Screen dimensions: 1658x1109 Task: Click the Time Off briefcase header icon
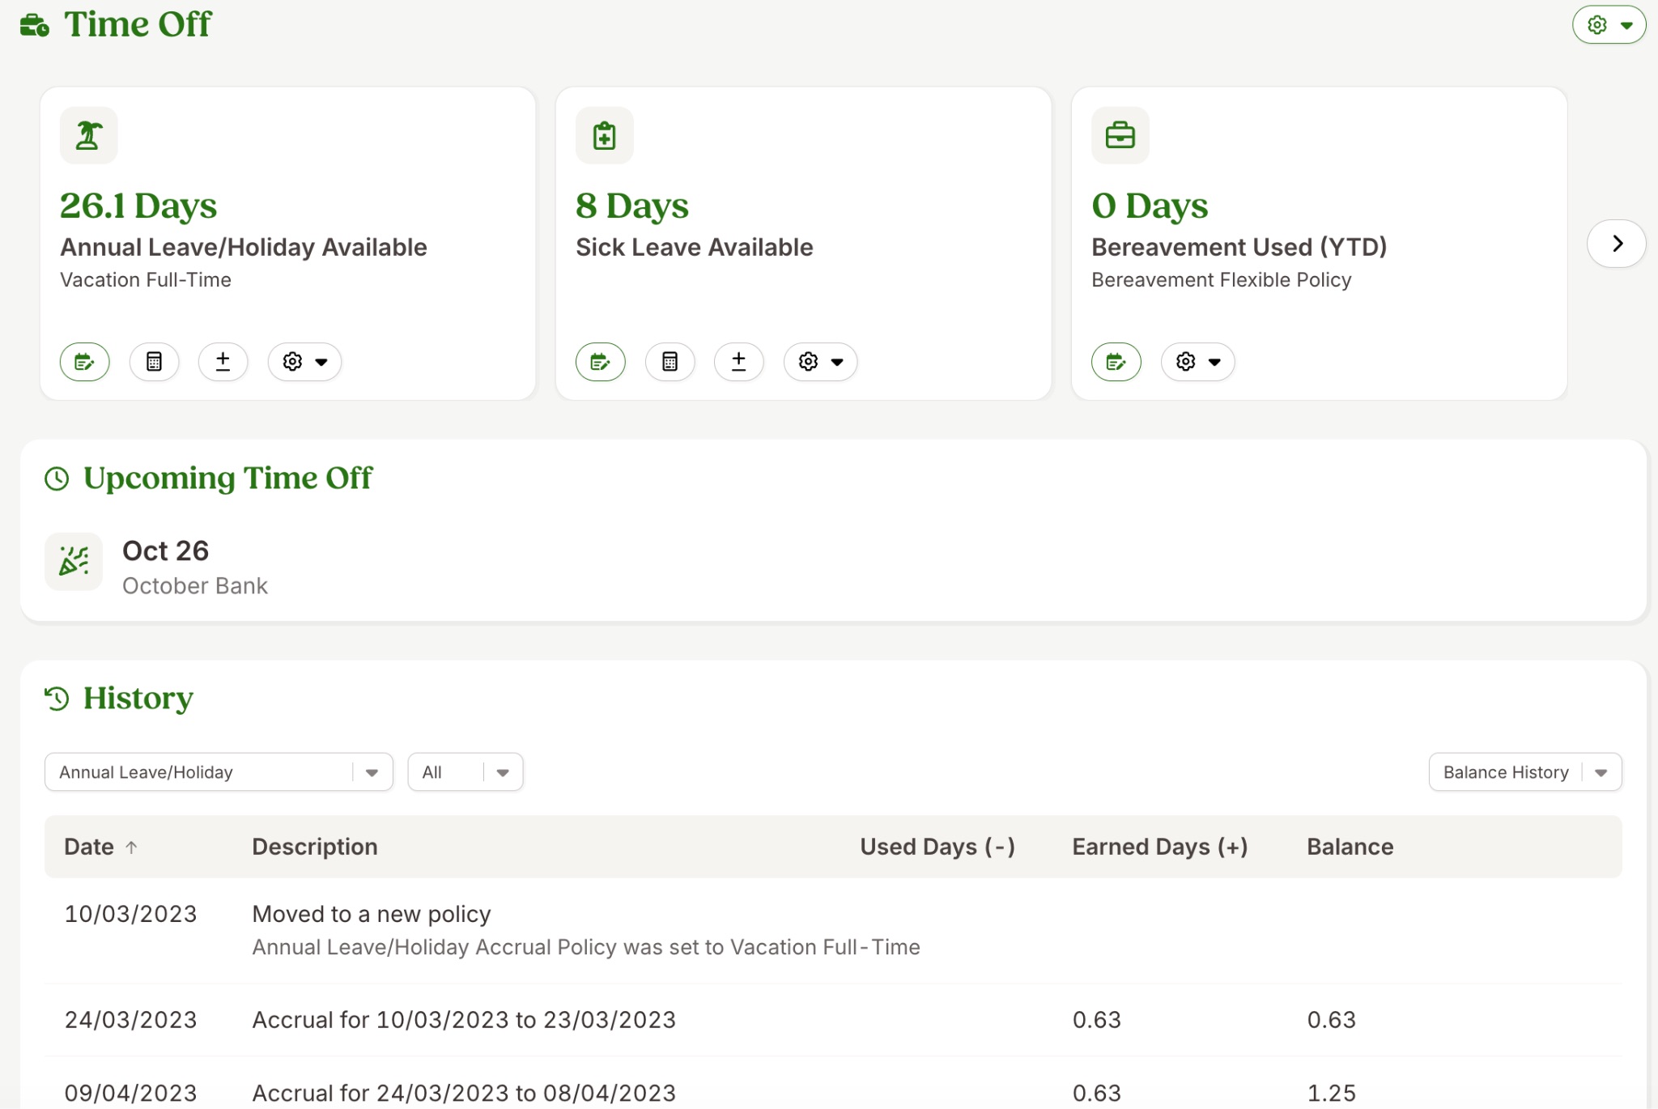[35, 25]
